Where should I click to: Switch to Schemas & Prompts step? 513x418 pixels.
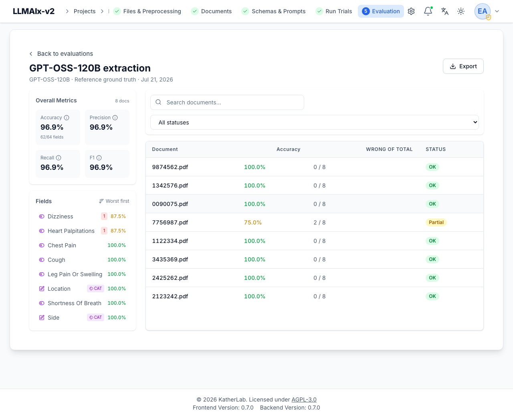(273, 11)
